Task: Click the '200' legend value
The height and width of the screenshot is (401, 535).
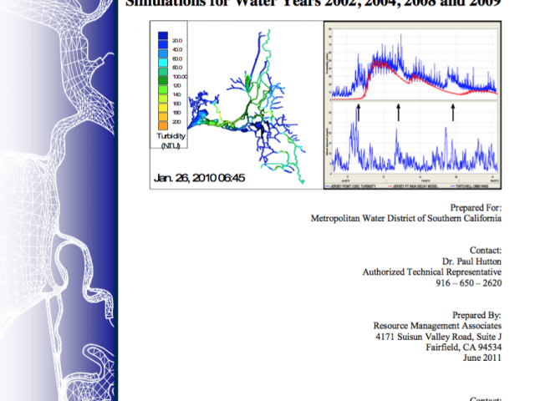Action: coord(176,122)
